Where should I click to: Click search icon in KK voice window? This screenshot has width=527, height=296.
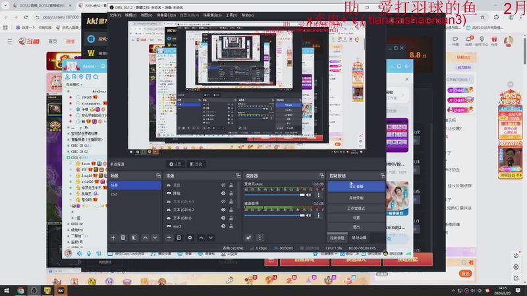[96, 77]
